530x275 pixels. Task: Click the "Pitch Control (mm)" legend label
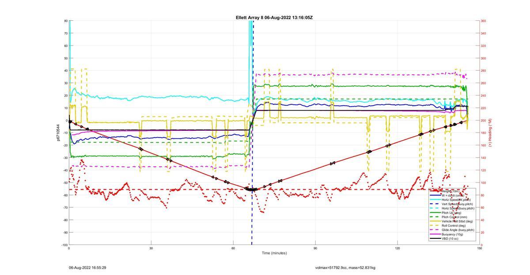coord(454,217)
